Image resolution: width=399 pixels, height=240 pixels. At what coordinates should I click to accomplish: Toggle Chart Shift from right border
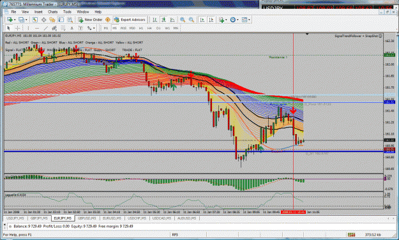211,20
